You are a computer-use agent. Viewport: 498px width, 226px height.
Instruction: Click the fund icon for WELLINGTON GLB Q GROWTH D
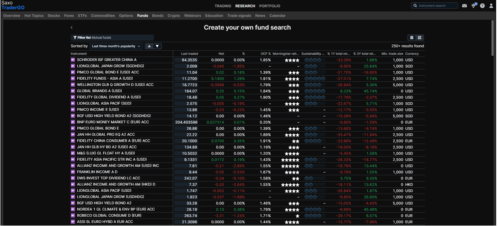(x=72, y=84)
